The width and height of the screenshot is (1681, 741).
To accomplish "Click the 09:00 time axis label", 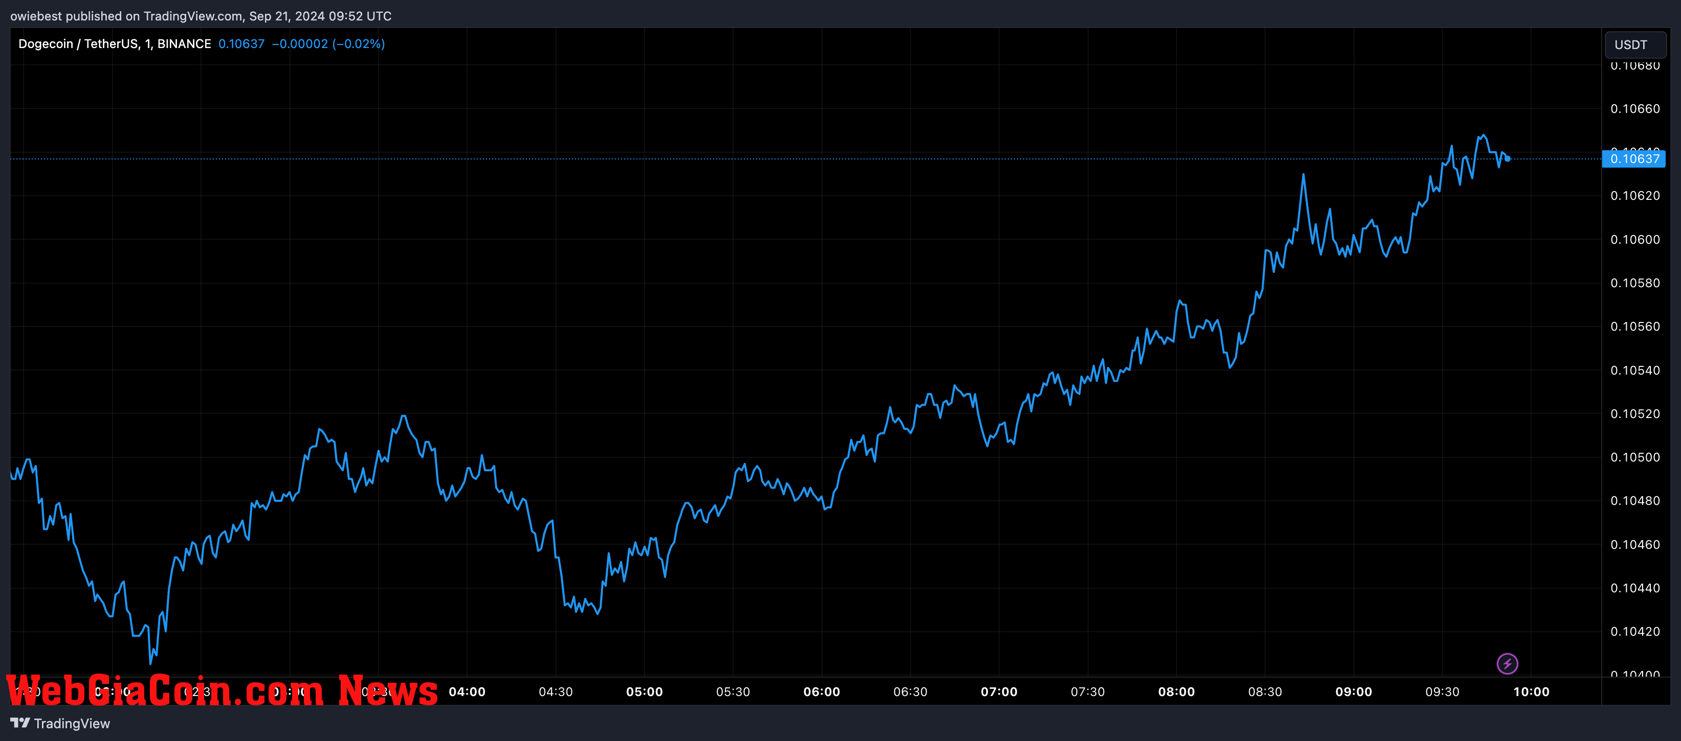I will pos(1354,691).
